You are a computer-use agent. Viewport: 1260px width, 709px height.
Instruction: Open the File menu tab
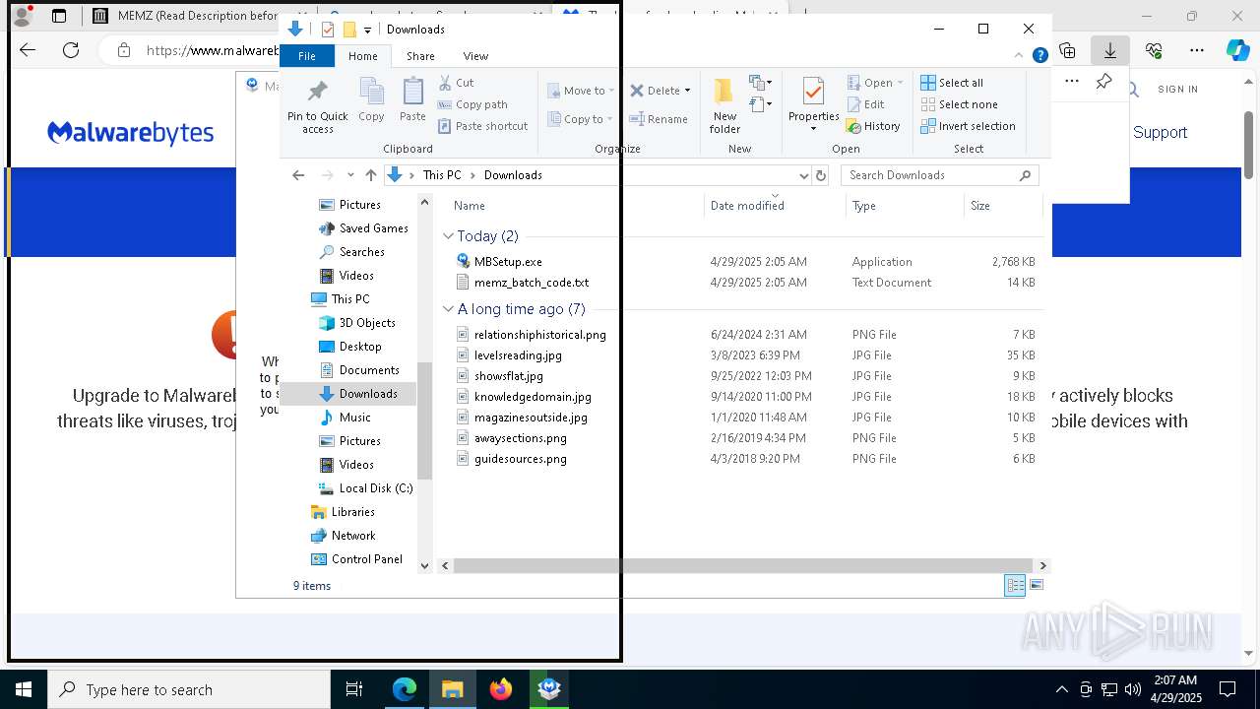(307, 56)
